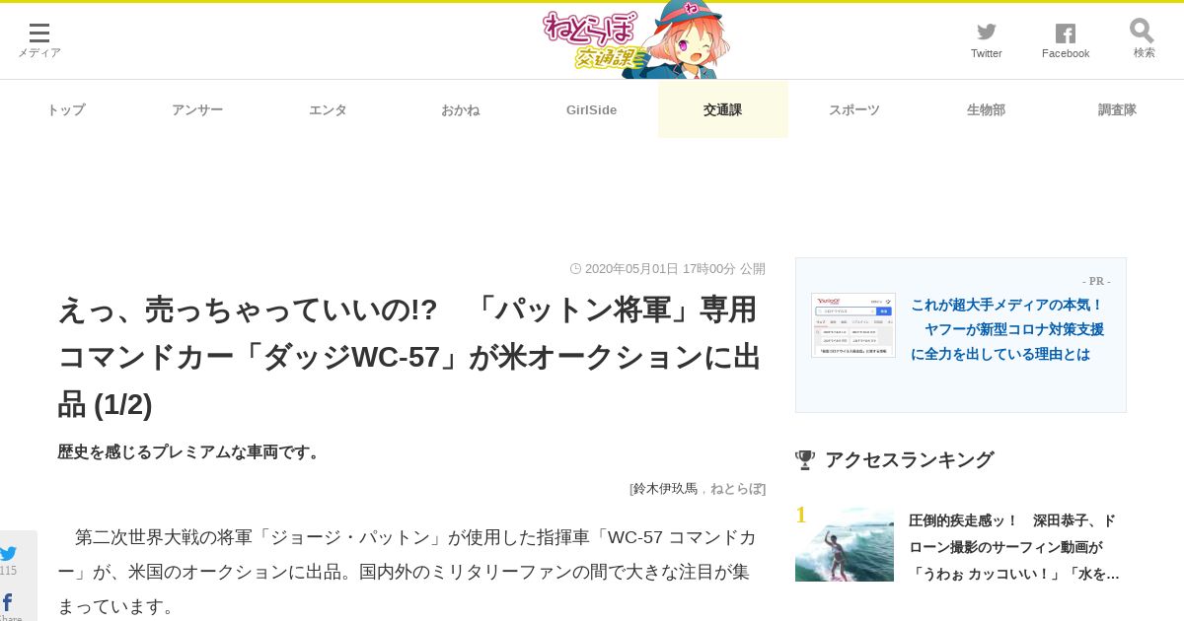Click the article headline えっ、売っちゃっていいの!?
1184x621 pixels.
(408, 356)
